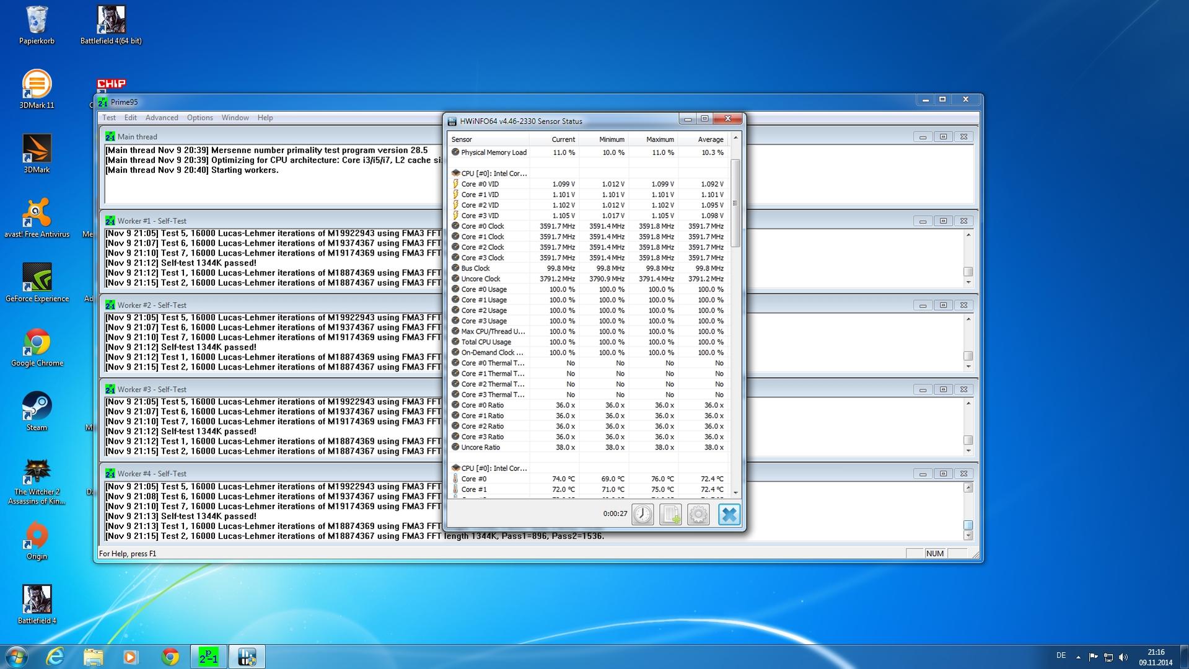The image size is (1189, 669).
Task: Click the Physical Memory Load sensor icon
Action: [455, 152]
